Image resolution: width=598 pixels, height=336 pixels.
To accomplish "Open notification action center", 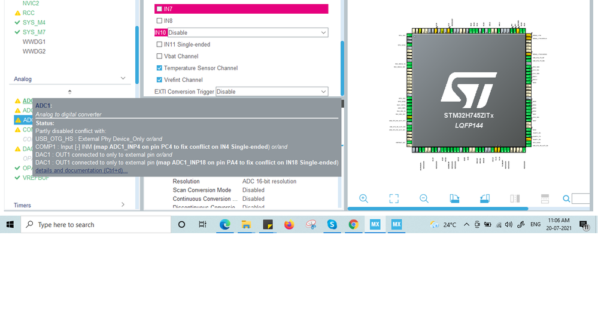I will (584, 225).
